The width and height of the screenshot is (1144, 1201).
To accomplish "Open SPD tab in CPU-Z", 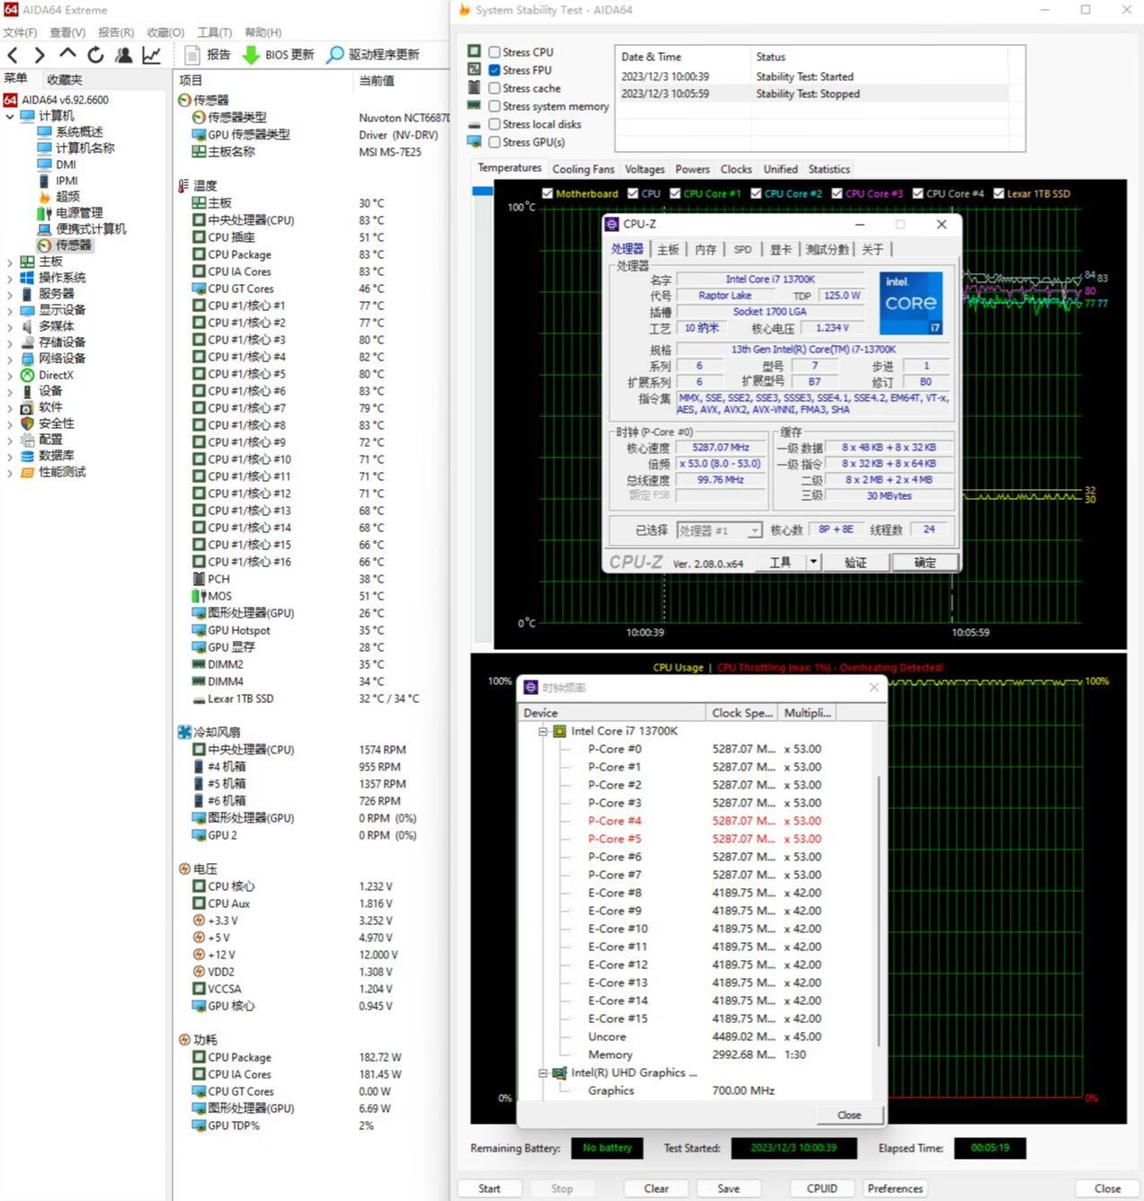I will point(742,250).
